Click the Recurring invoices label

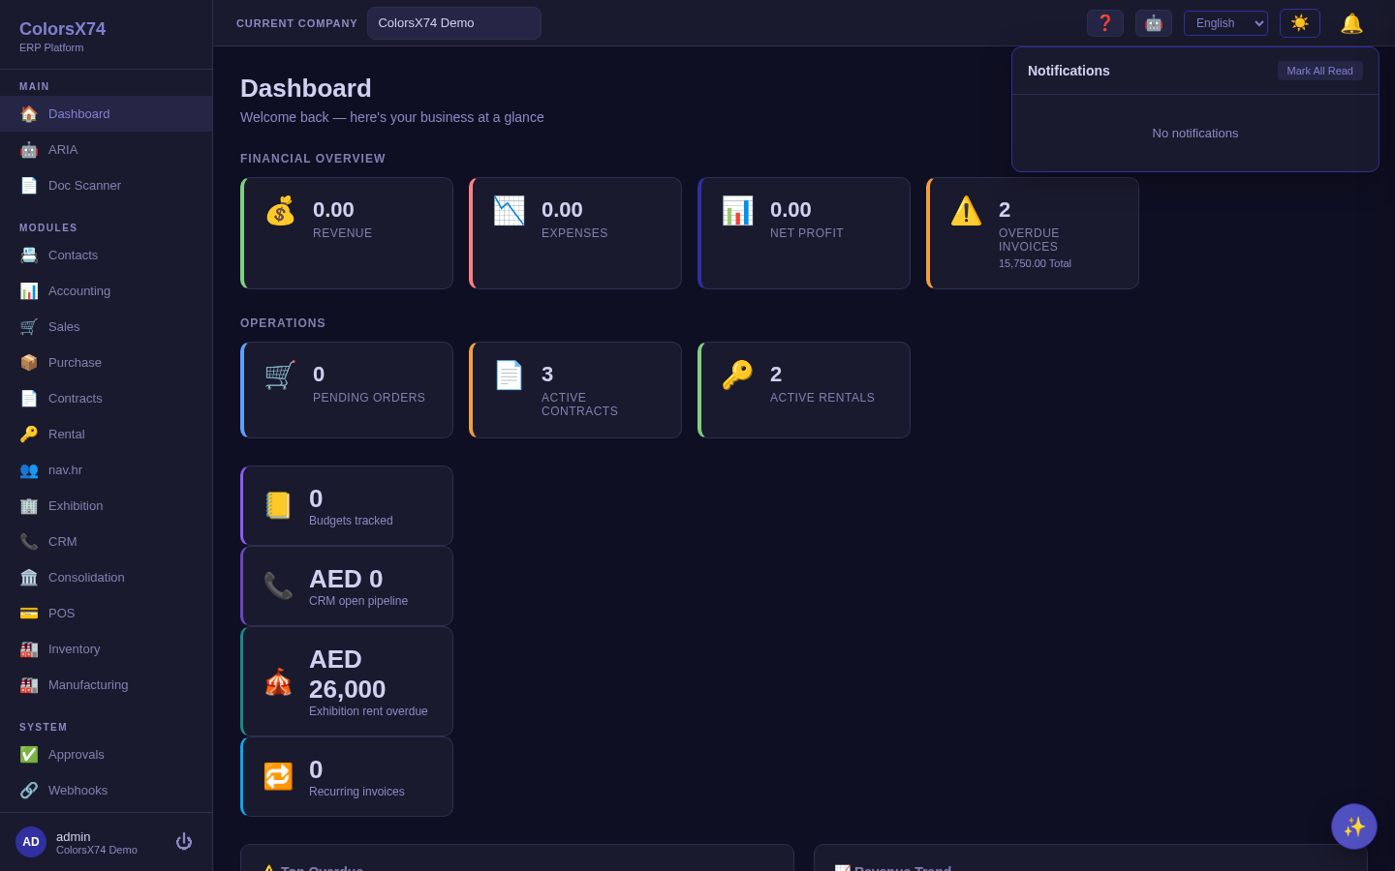click(x=356, y=792)
